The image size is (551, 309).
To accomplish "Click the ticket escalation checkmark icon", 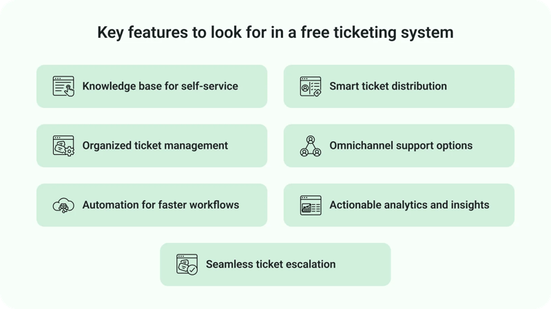I will 187,264.
